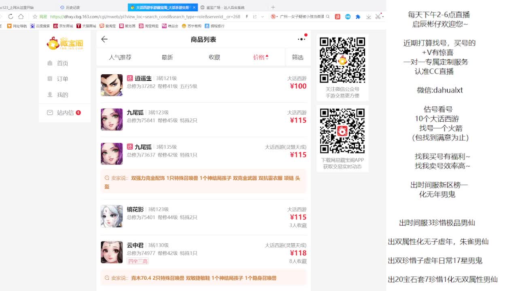This screenshot has height=291, width=518.
Task: Select the 收藏 sort tab
Action: (214, 57)
